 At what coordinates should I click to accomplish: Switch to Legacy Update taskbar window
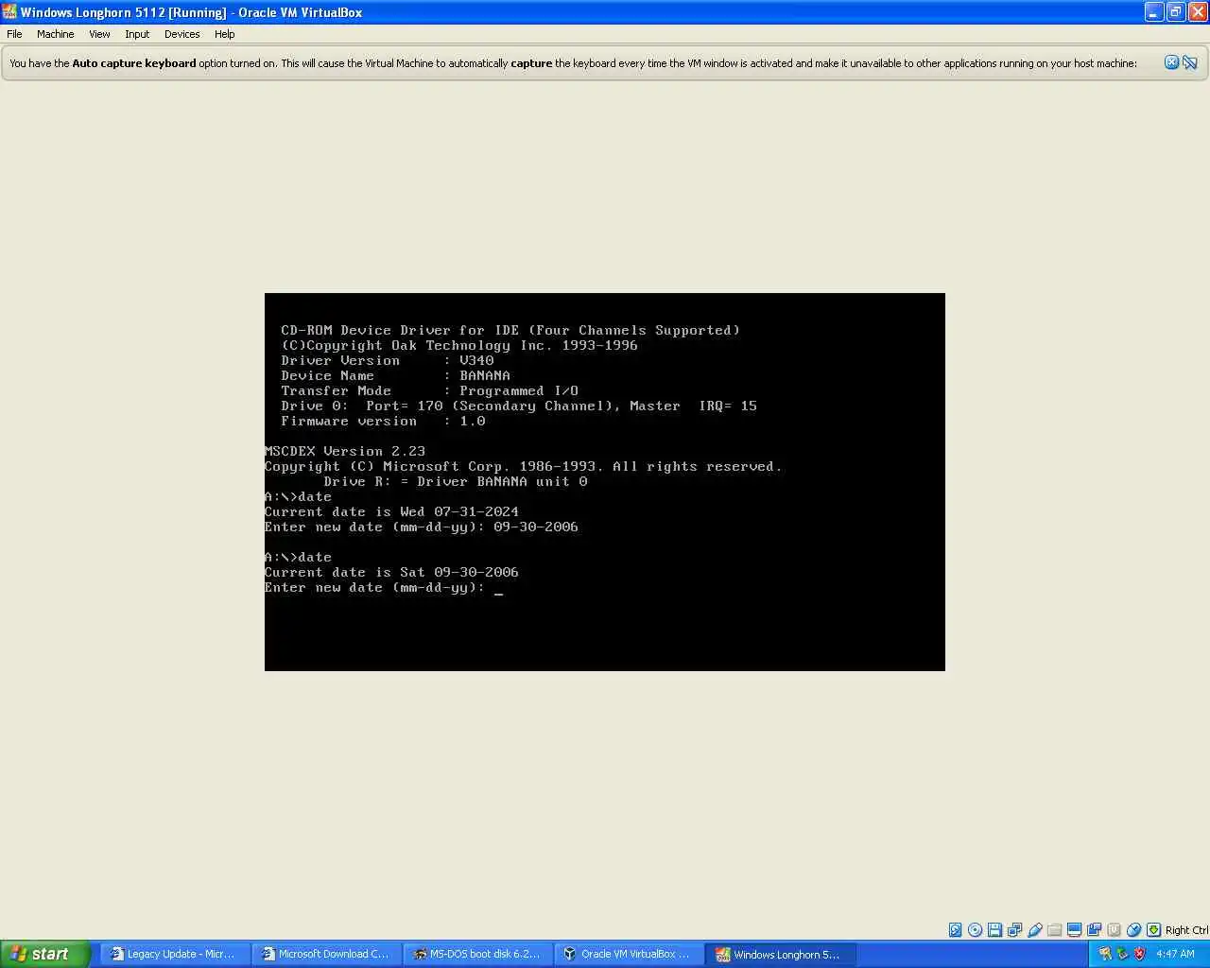point(177,954)
